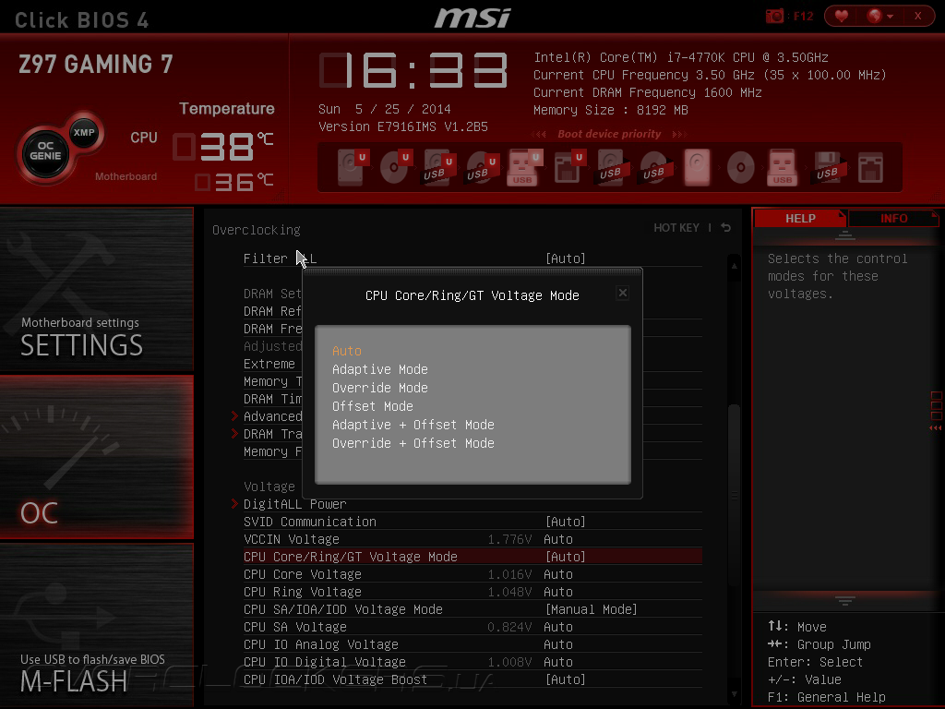Click the help panel bottom scroll handle

(845, 600)
